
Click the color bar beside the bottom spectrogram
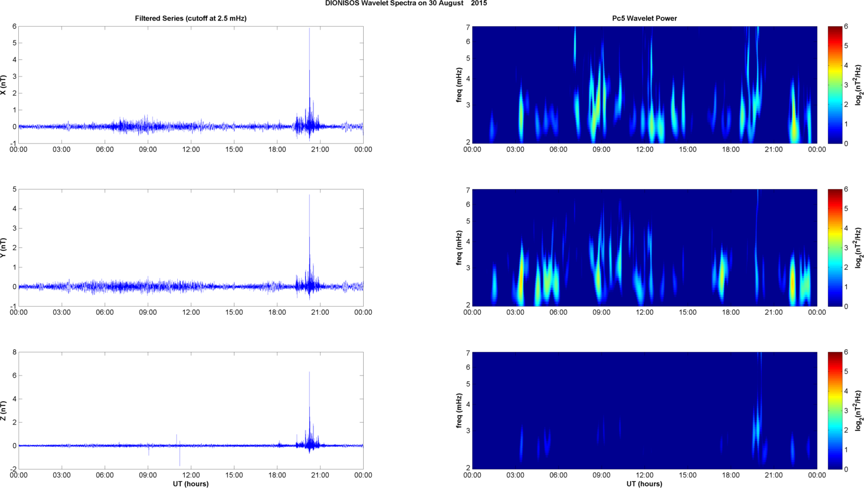click(835, 411)
